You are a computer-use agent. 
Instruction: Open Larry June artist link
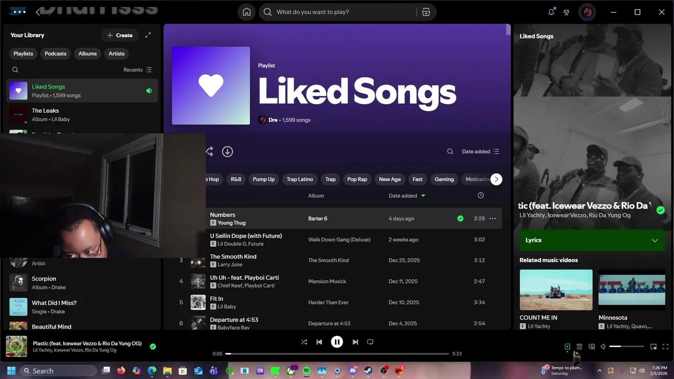tap(231, 265)
